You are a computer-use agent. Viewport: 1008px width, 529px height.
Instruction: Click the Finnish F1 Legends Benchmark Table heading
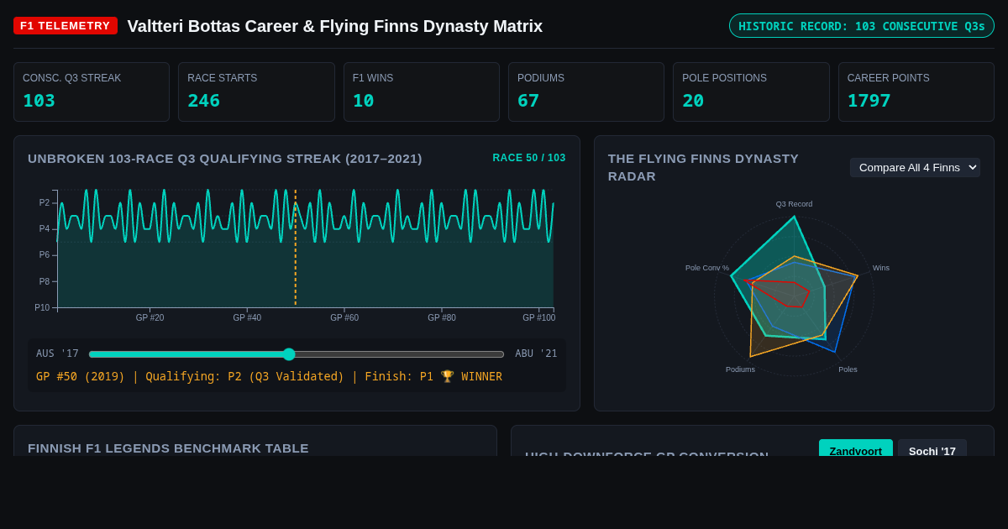[168, 448]
